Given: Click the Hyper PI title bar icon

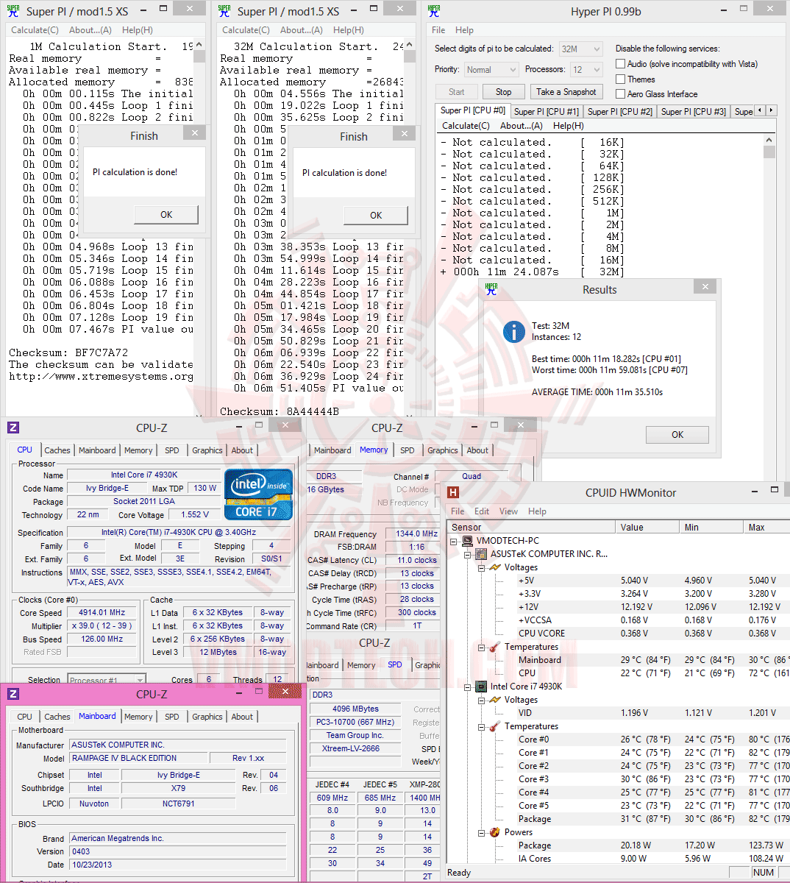Looking at the screenshot, I should (434, 10).
